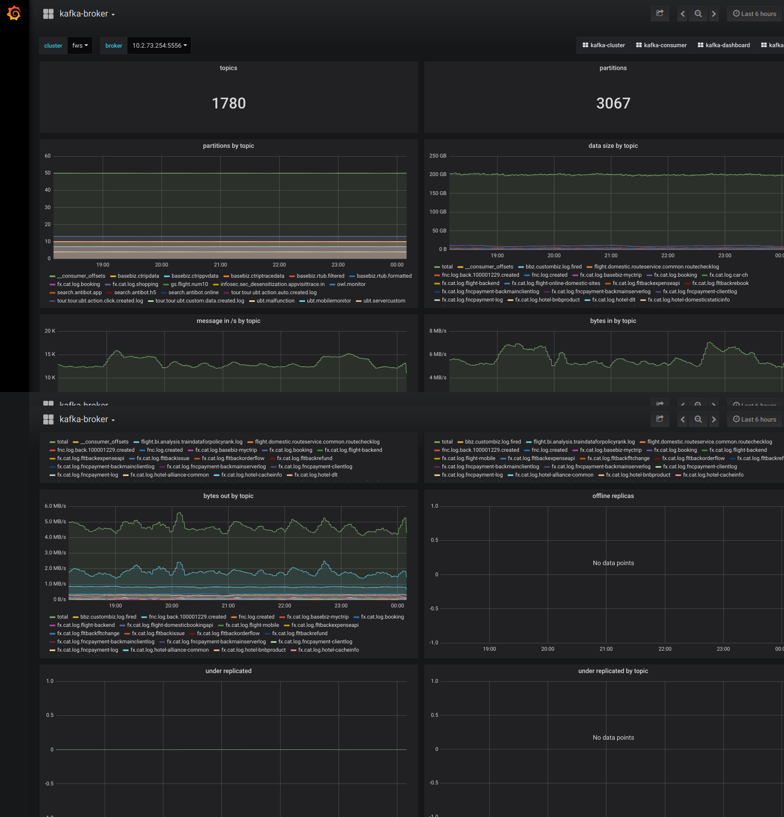Open the message in /s by topic title menu
This screenshot has width=784, height=817.
tap(229, 321)
